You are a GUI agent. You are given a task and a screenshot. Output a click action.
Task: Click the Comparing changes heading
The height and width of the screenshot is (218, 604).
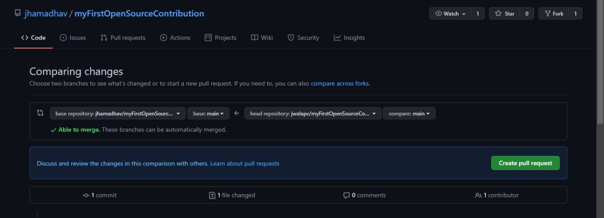coord(76,71)
